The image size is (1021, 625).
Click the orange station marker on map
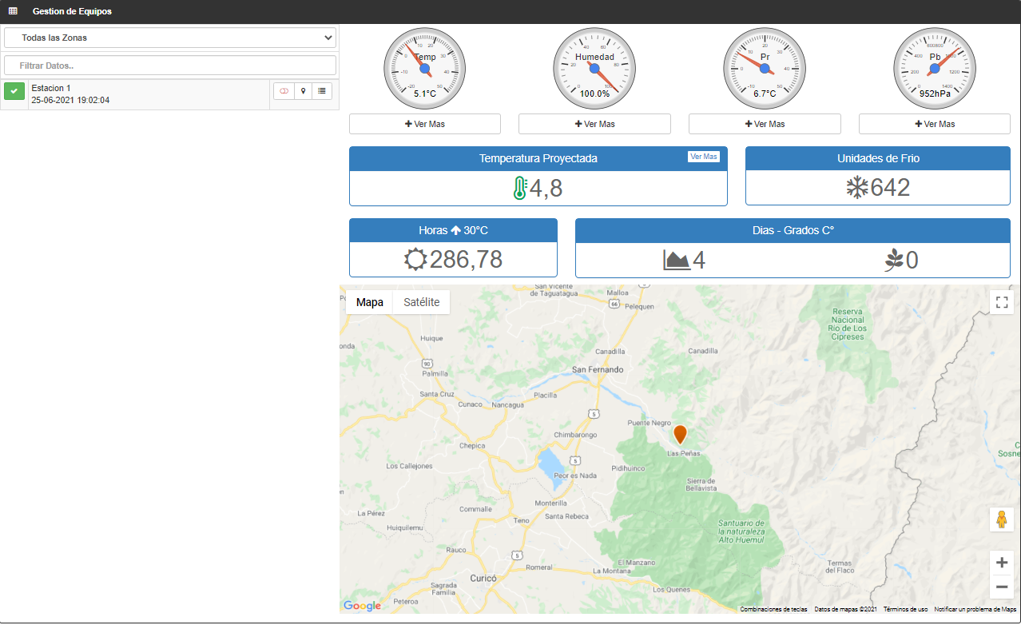point(680,434)
